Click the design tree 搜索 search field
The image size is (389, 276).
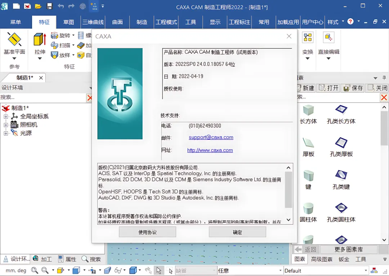43,98
